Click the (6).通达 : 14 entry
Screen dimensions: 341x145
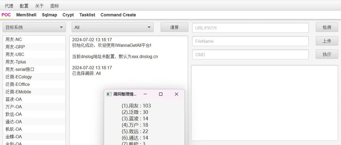pyautogui.click(x=135, y=138)
